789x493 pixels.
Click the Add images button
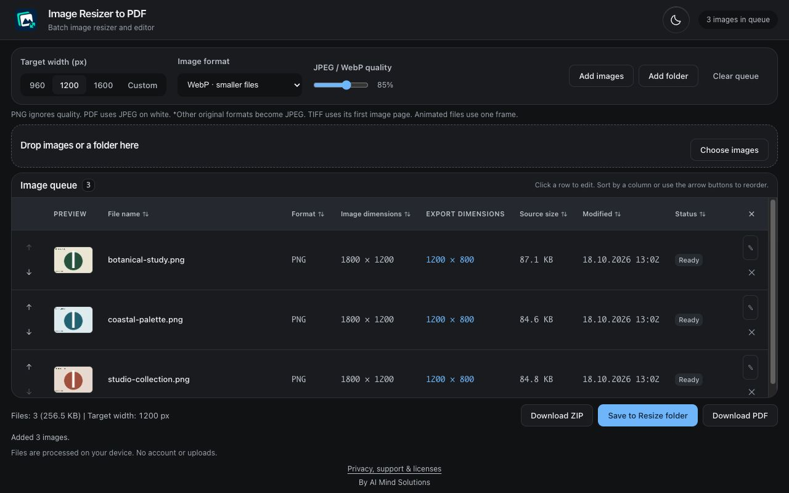coord(601,76)
